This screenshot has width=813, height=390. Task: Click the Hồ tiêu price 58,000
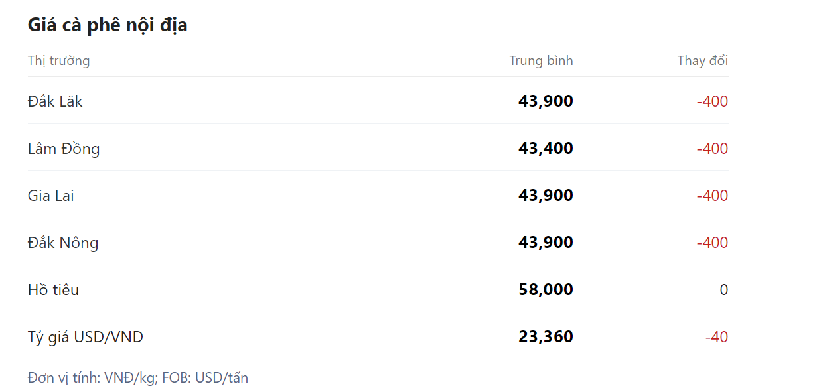coord(546,290)
